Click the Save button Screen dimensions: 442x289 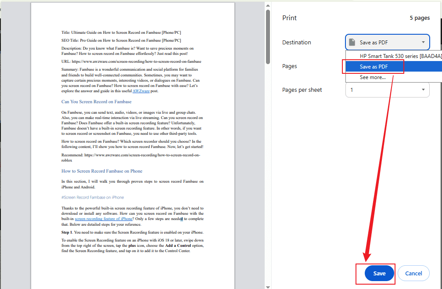378,273
